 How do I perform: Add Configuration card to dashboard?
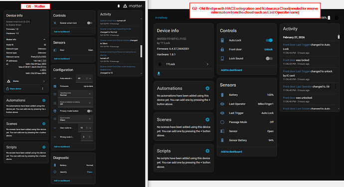pos(62,147)
